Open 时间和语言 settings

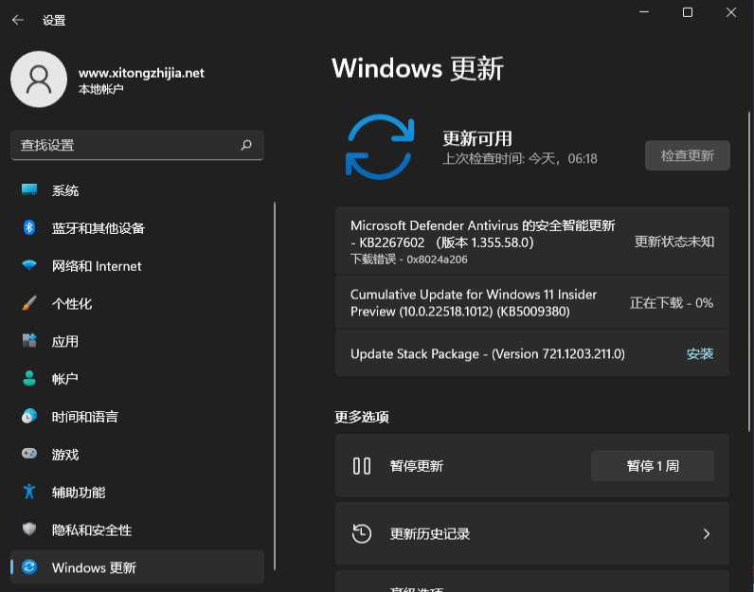(x=137, y=417)
